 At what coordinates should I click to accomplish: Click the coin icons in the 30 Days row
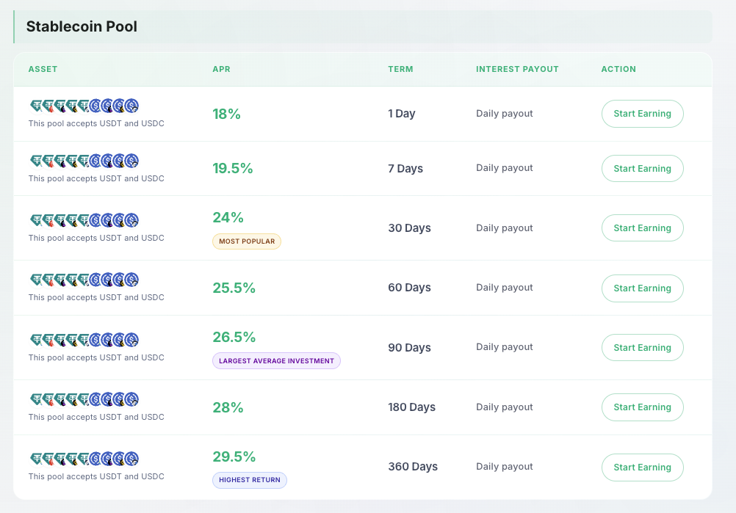click(x=84, y=220)
